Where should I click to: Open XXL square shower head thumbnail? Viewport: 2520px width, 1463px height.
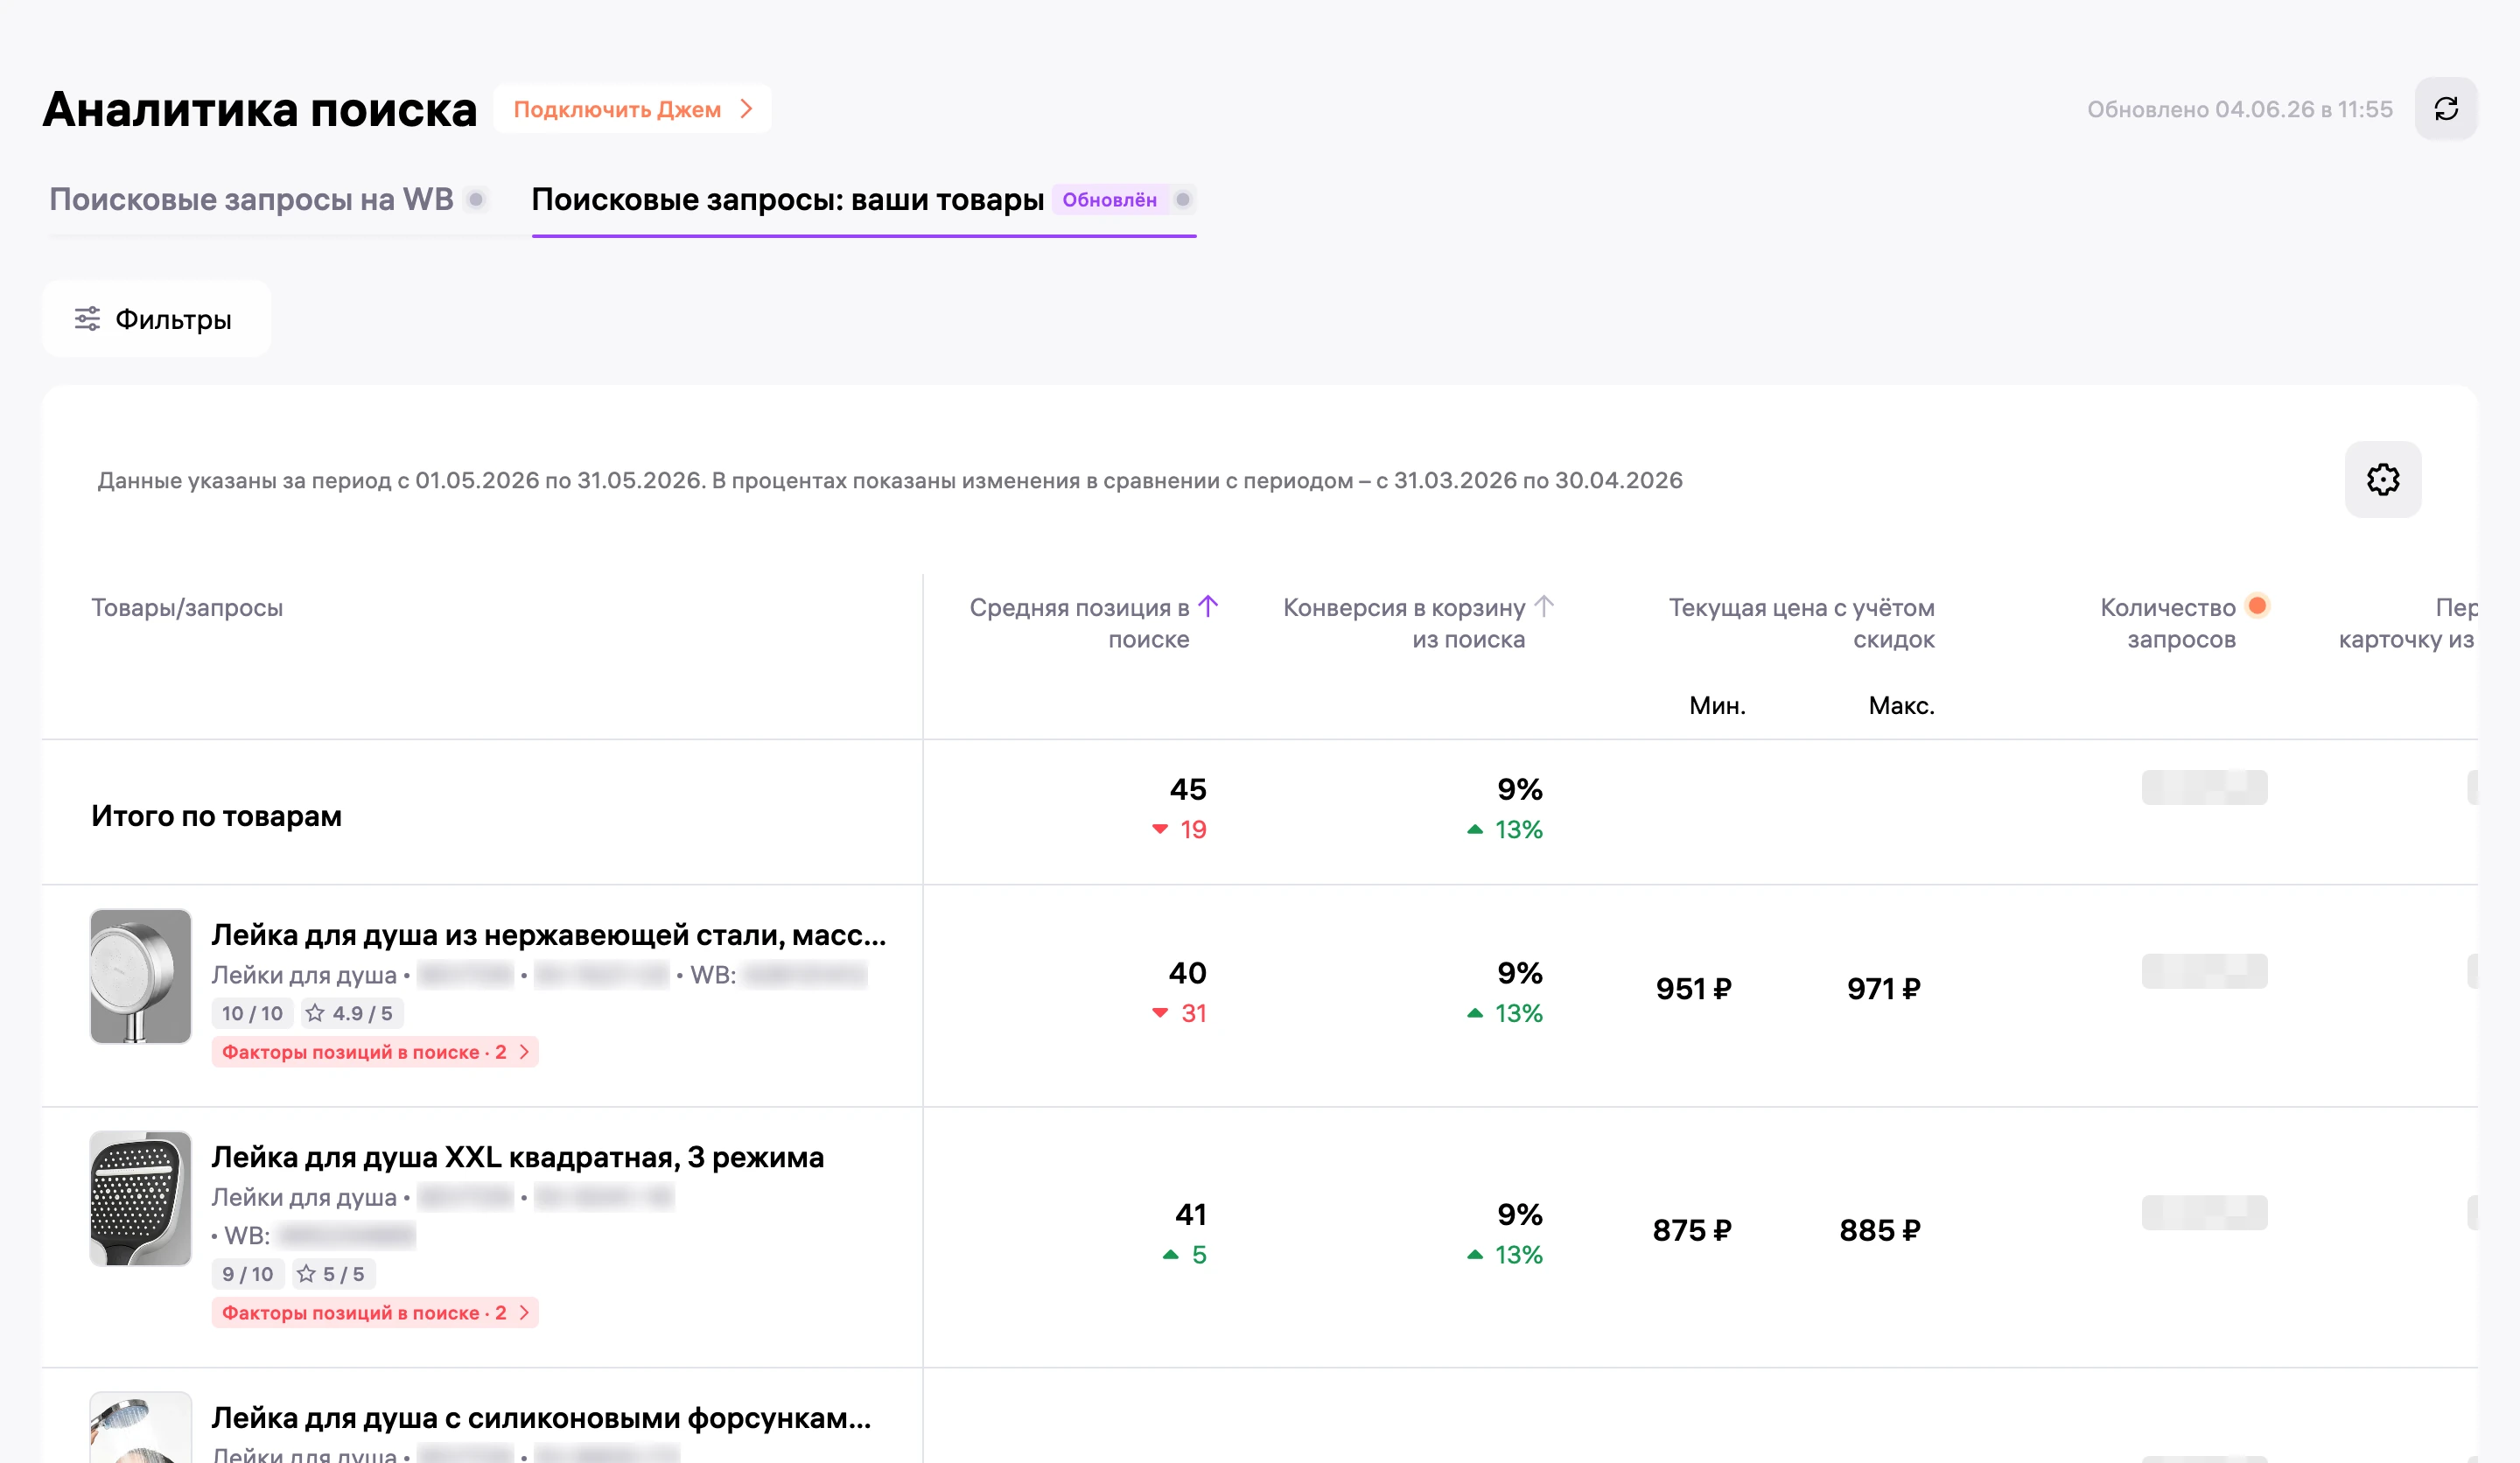tap(141, 1199)
